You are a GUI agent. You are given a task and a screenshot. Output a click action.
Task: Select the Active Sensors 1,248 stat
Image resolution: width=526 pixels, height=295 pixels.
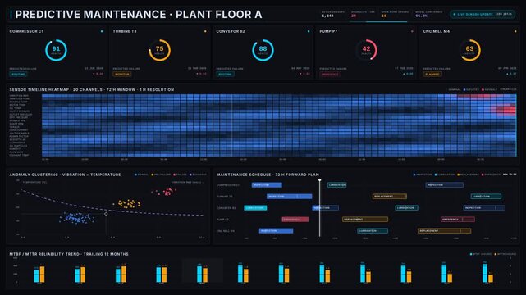coord(332,14)
